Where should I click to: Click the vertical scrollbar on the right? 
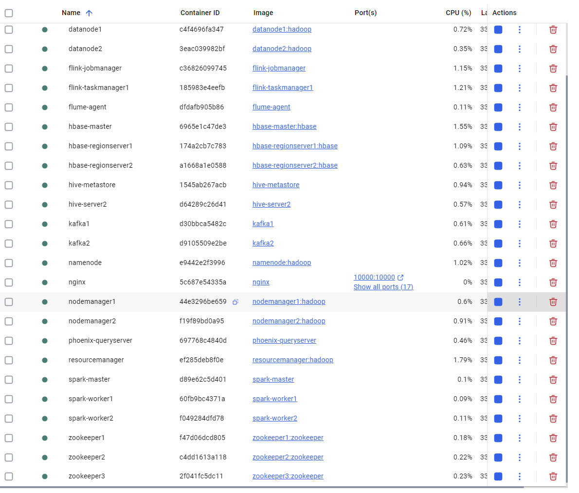567,243
